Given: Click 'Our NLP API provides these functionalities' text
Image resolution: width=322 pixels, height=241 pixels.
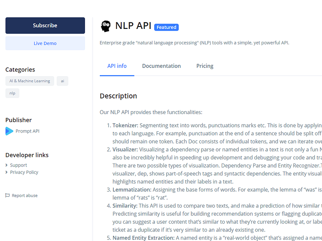Looking at the screenshot, I should (151, 112).
